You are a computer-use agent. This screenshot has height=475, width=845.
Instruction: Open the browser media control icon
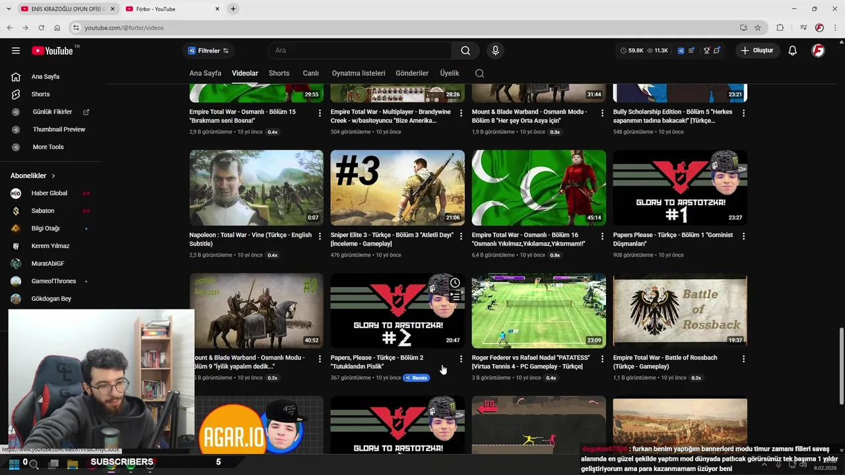803,28
